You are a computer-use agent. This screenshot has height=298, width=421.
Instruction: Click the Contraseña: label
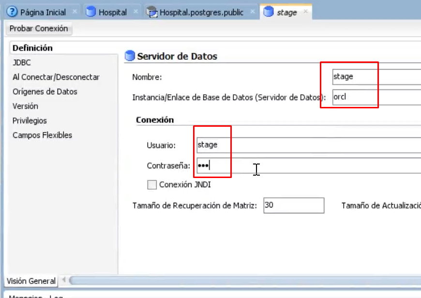click(x=168, y=165)
